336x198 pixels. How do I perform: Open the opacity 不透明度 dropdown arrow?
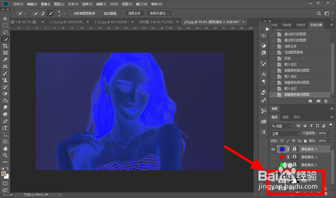(x=330, y=133)
